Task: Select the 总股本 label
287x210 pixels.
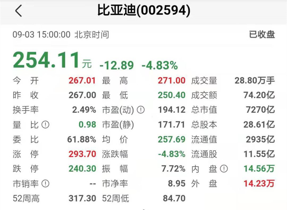Action: [x=204, y=125]
